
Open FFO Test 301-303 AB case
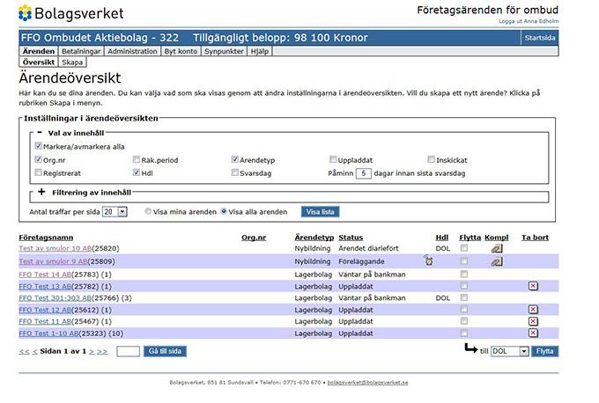pyautogui.click(x=55, y=297)
